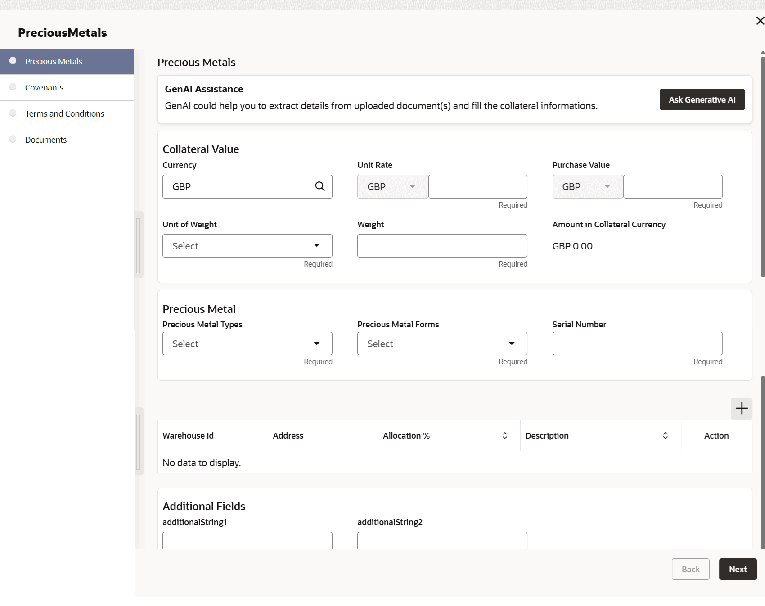The image size is (765, 606).
Task: Click the Weight input field
Action: pyautogui.click(x=442, y=246)
